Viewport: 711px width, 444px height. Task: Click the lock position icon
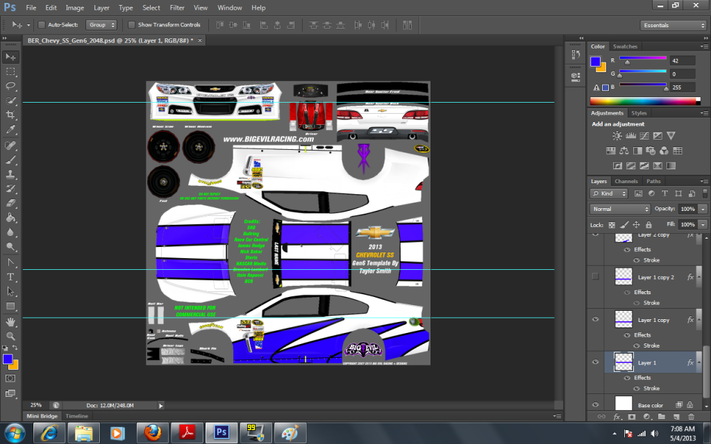636,225
